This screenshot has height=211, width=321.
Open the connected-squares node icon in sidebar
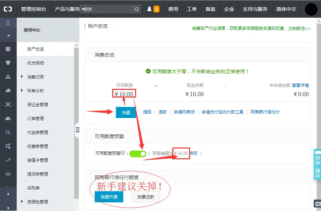(8, 146)
